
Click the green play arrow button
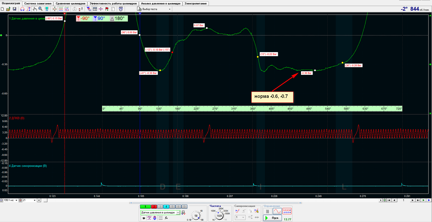pyautogui.click(x=423, y=200)
